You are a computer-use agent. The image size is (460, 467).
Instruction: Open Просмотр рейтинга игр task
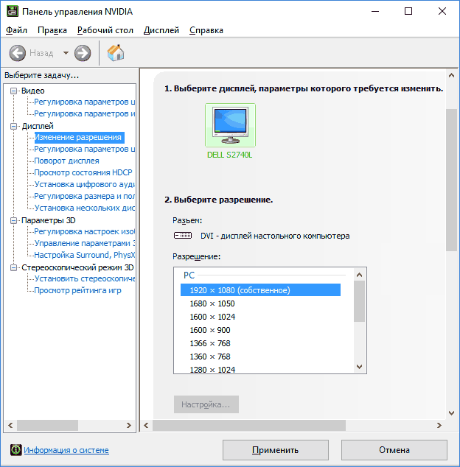[x=77, y=290]
